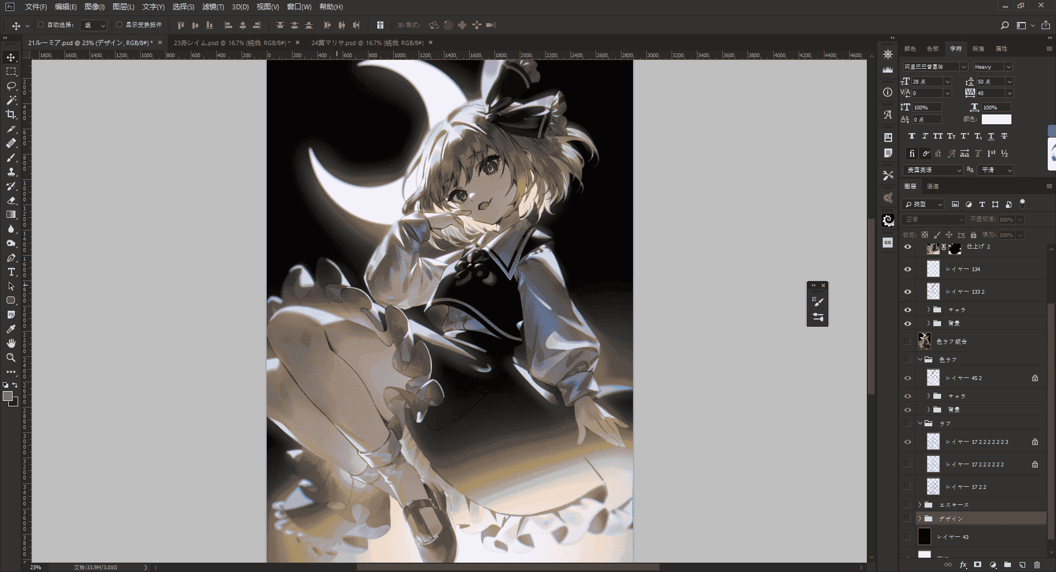Collapse the 色ラフ layer group
The width and height of the screenshot is (1056, 572).
[920, 360]
